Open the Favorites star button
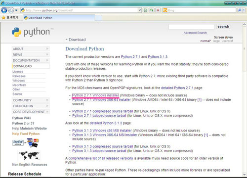This screenshot has width=247, height=178. coord(10,17)
